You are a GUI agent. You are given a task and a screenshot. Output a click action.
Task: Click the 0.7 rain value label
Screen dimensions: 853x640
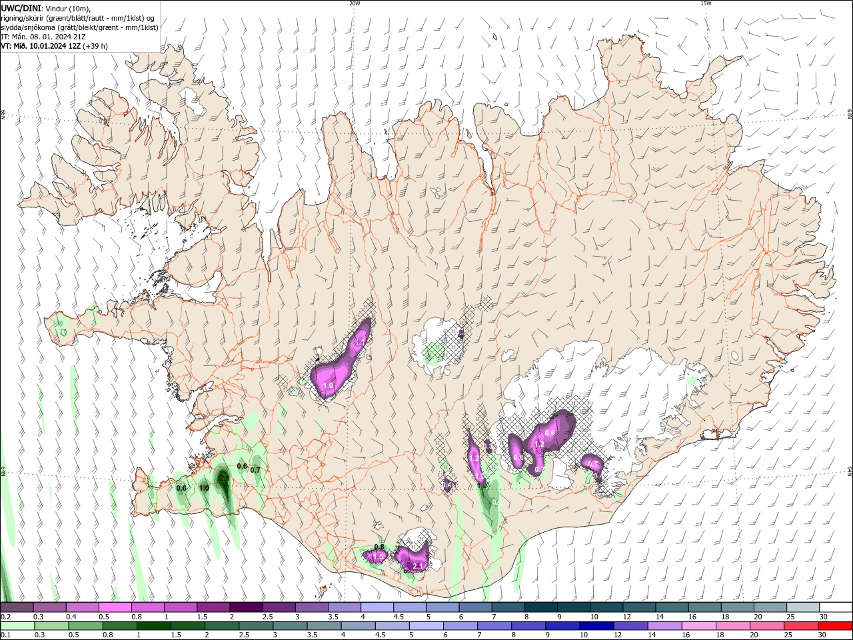(x=255, y=470)
